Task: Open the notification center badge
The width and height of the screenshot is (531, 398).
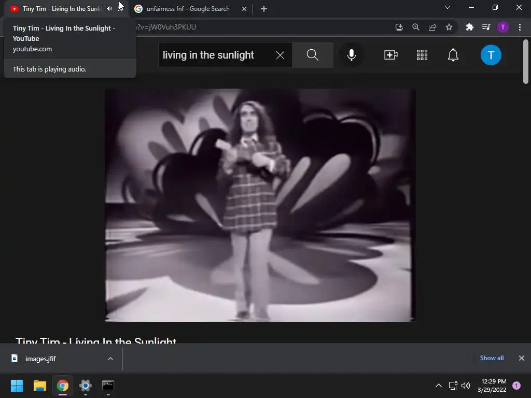Action: tap(516, 386)
